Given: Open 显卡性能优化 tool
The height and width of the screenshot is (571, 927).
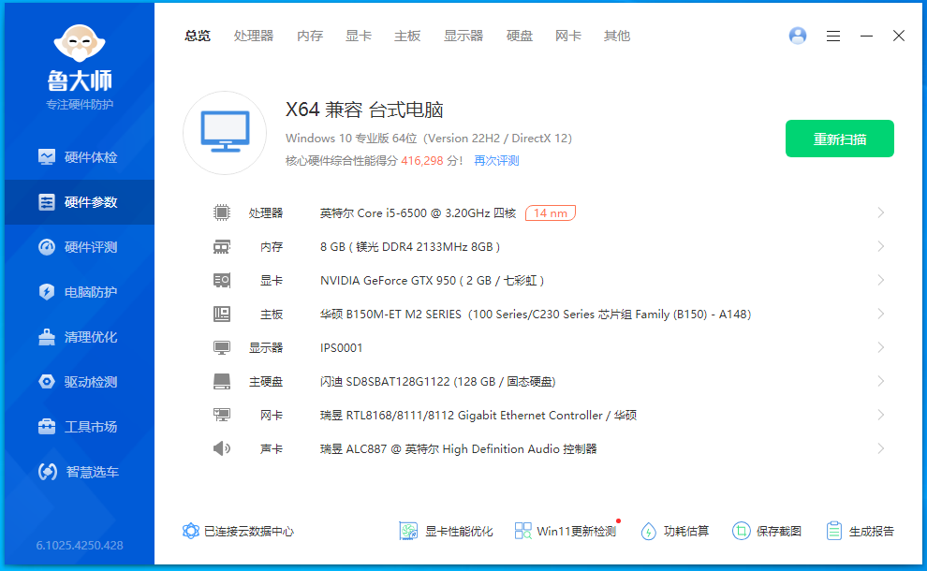Looking at the screenshot, I should [x=446, y=531].
